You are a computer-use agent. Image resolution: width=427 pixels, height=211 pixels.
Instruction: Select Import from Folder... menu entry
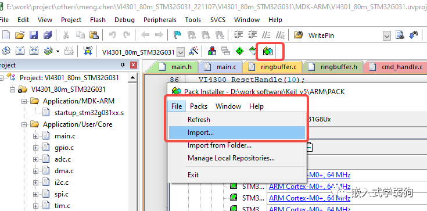pyautogui.click(x=237, y=145)
